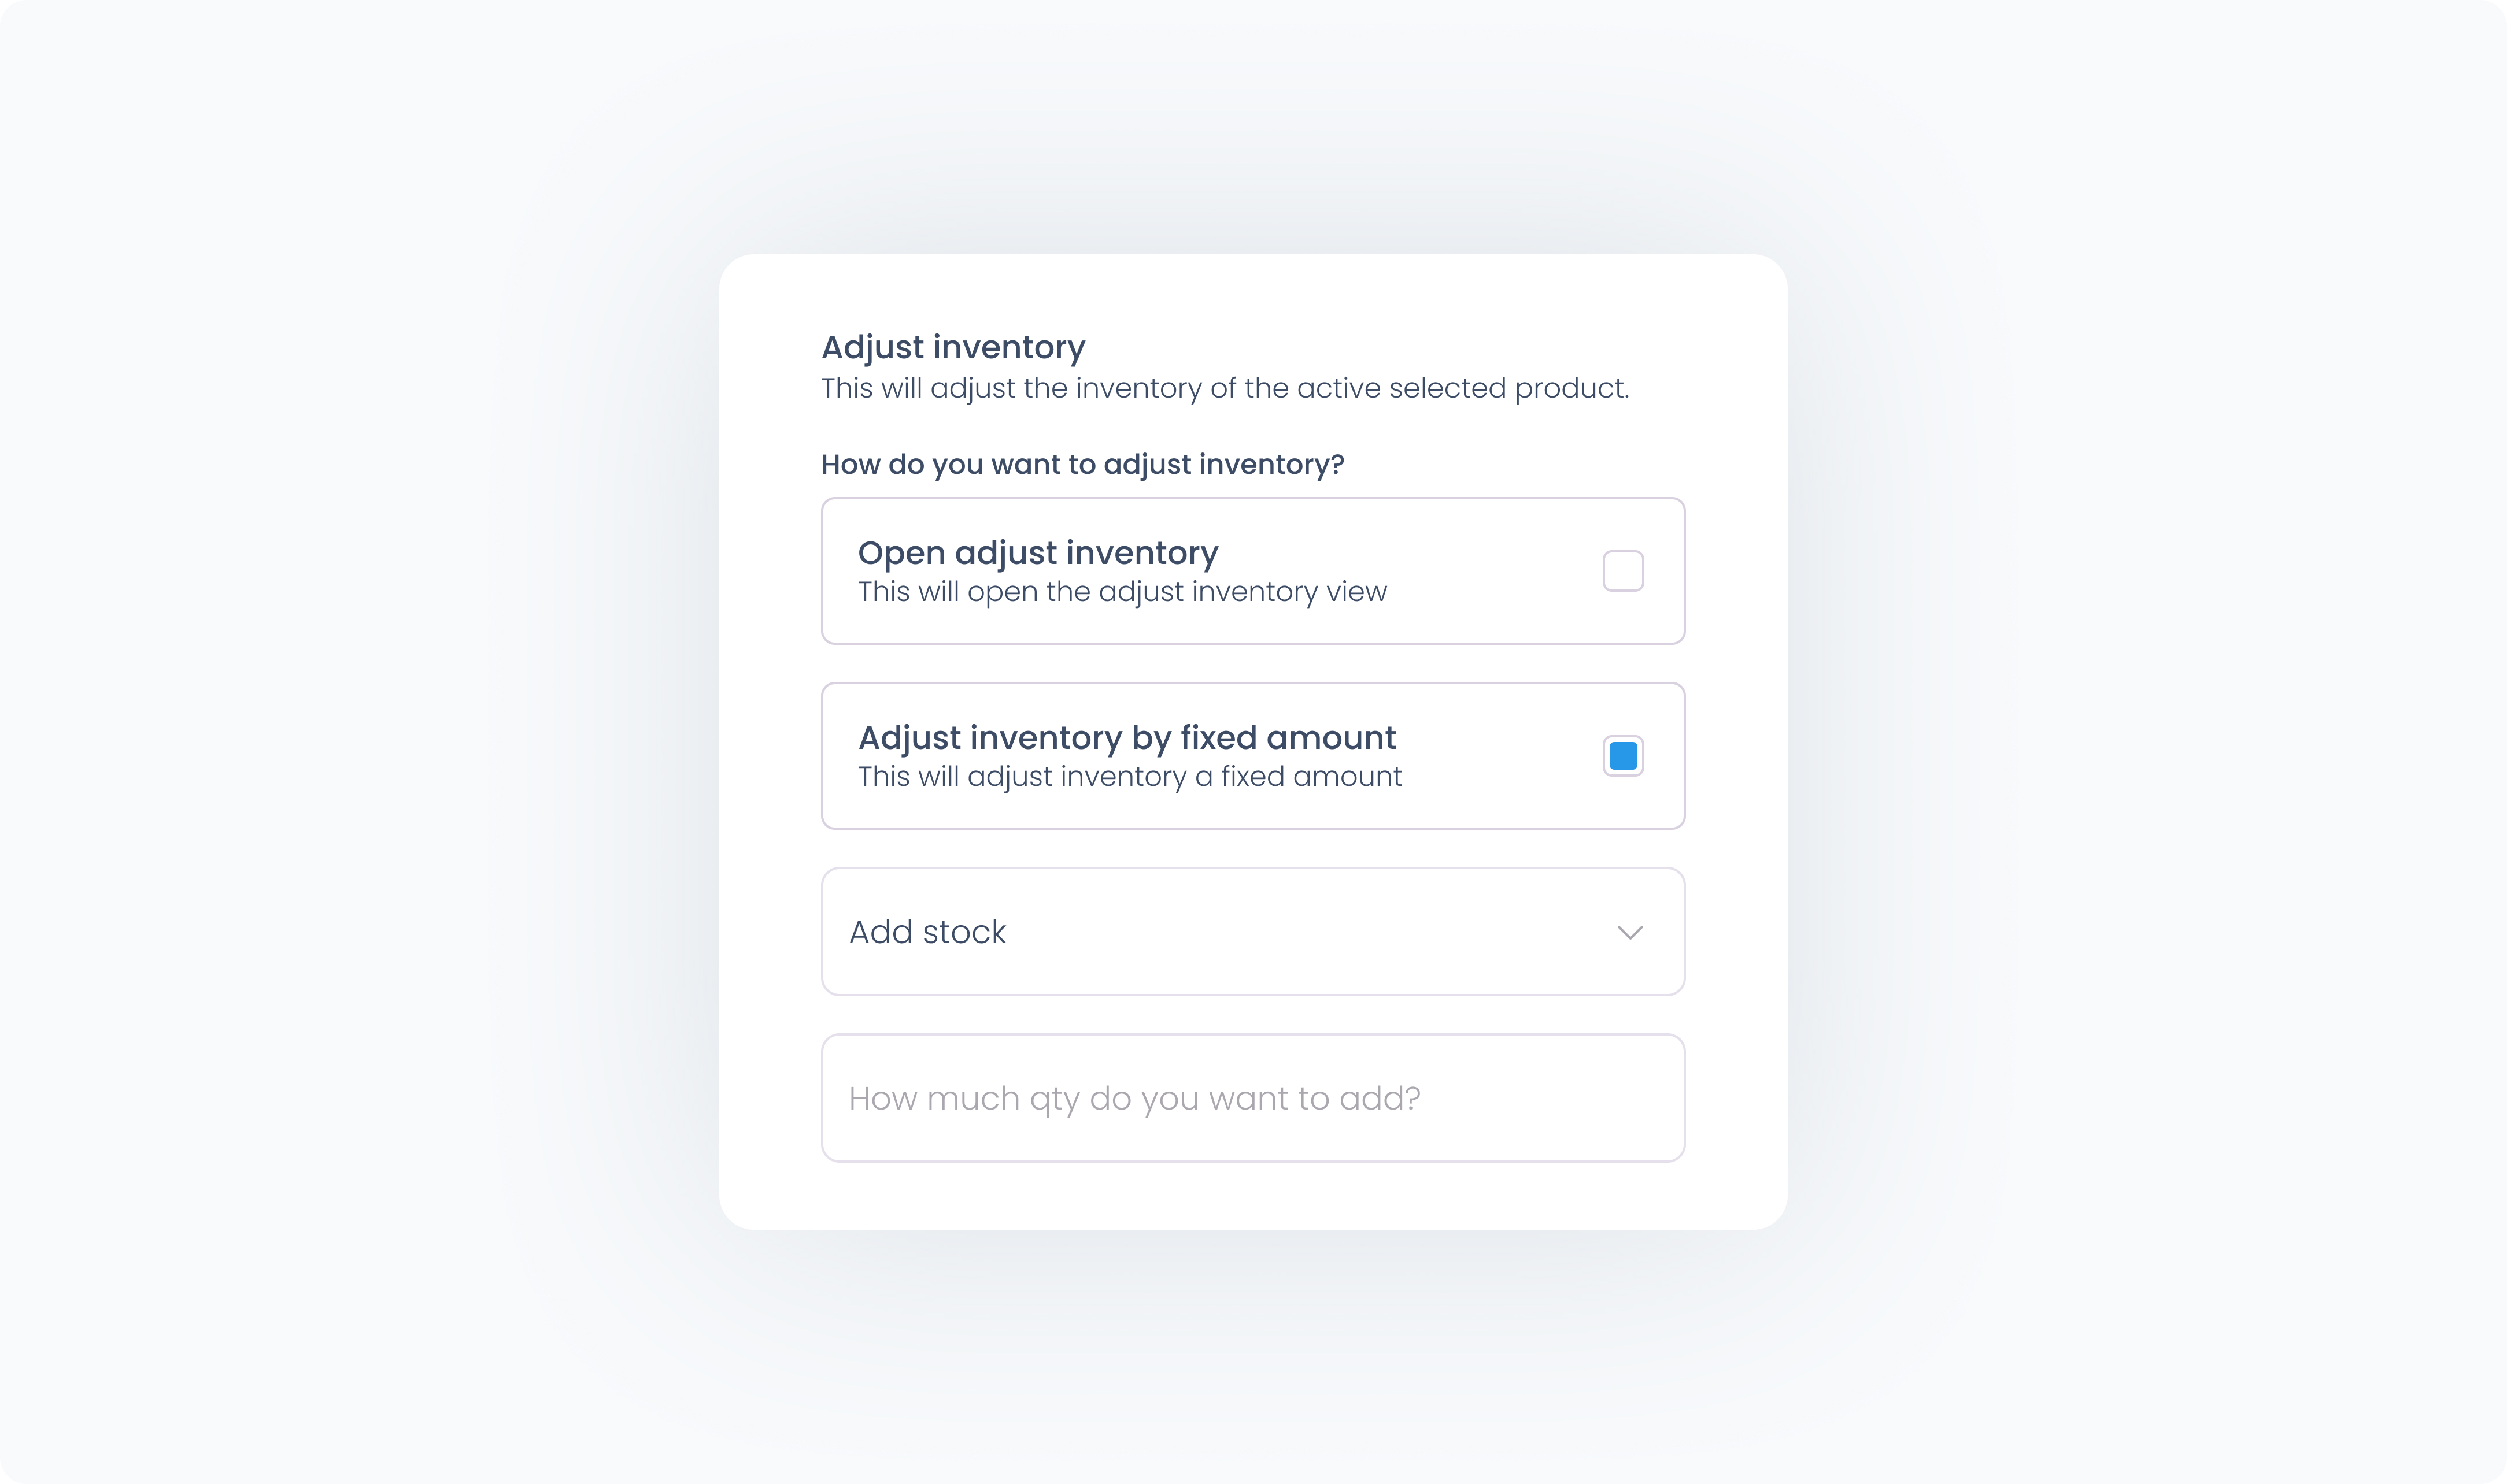Screen dimensions: 2507x1484
Task: Click the "Add stock" selected value text
Action: tap(927, 932)
